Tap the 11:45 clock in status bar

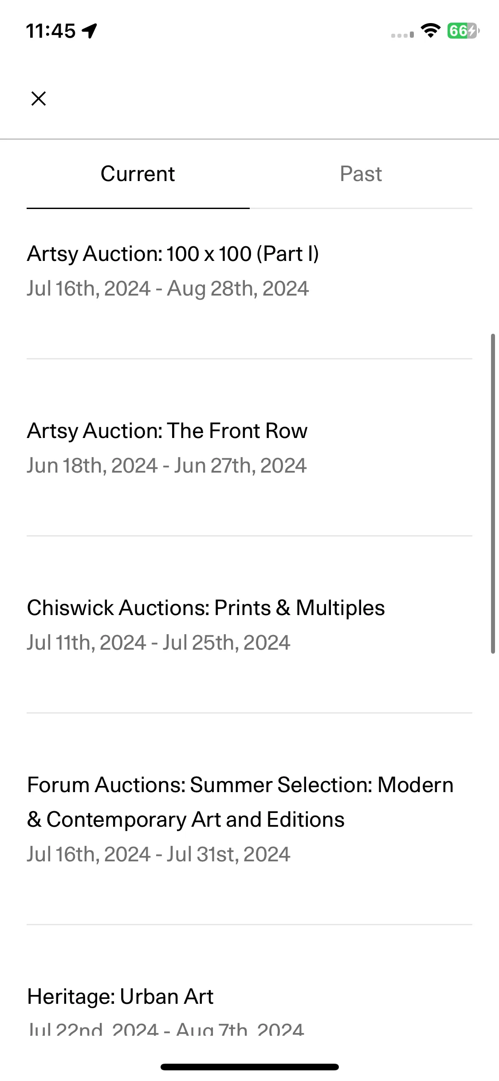click(51, 31)
